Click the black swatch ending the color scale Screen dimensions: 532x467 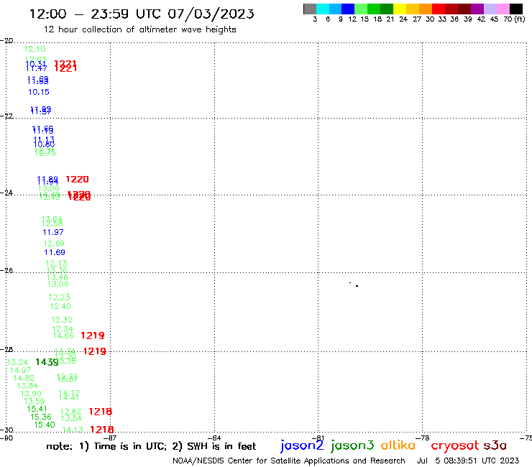click(516, 9)
